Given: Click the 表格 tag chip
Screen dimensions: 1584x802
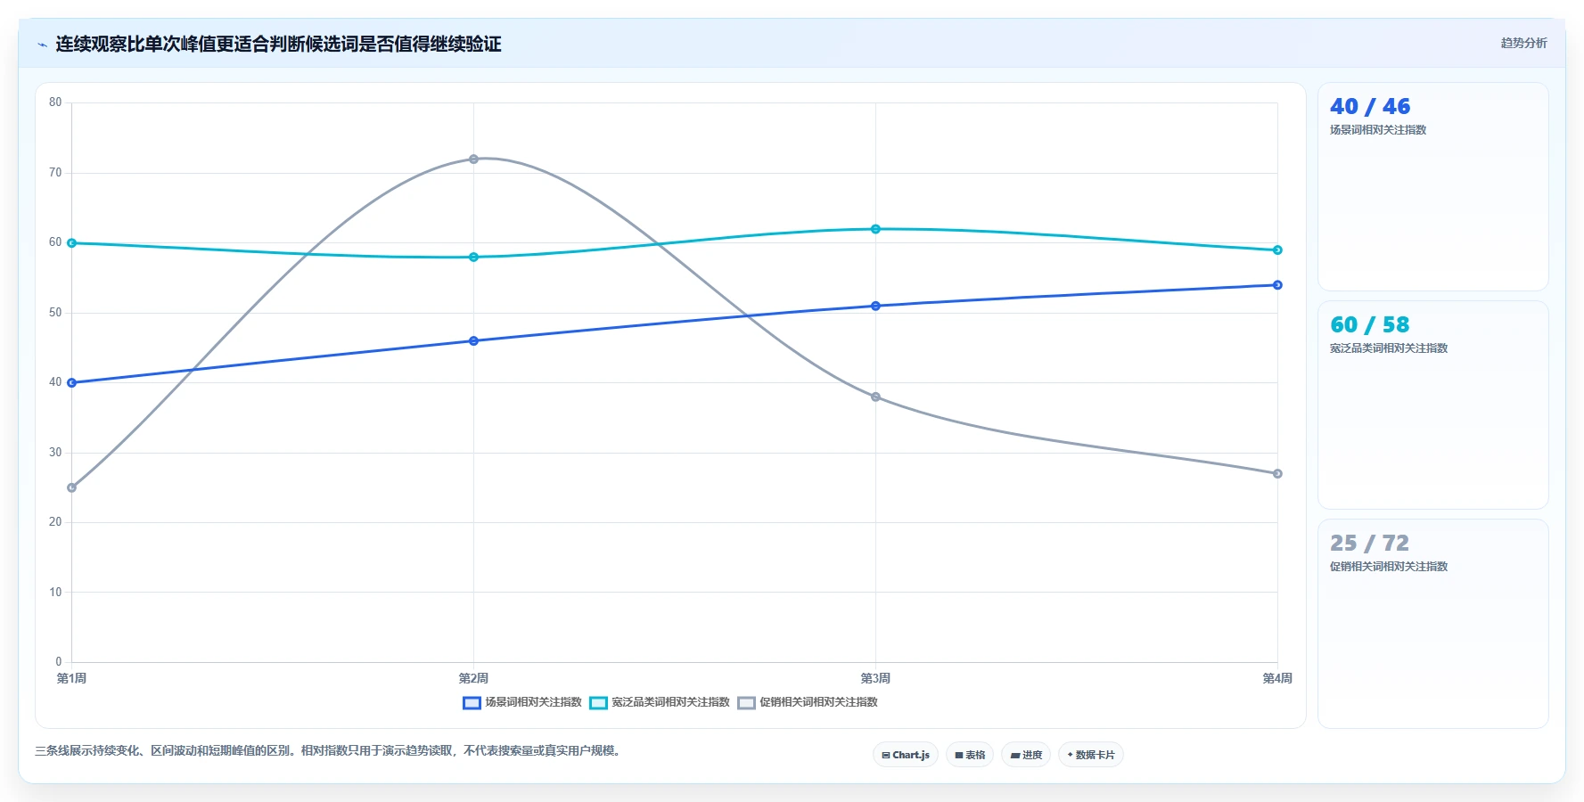Looking at the screenshot, I should pos(970,755).
